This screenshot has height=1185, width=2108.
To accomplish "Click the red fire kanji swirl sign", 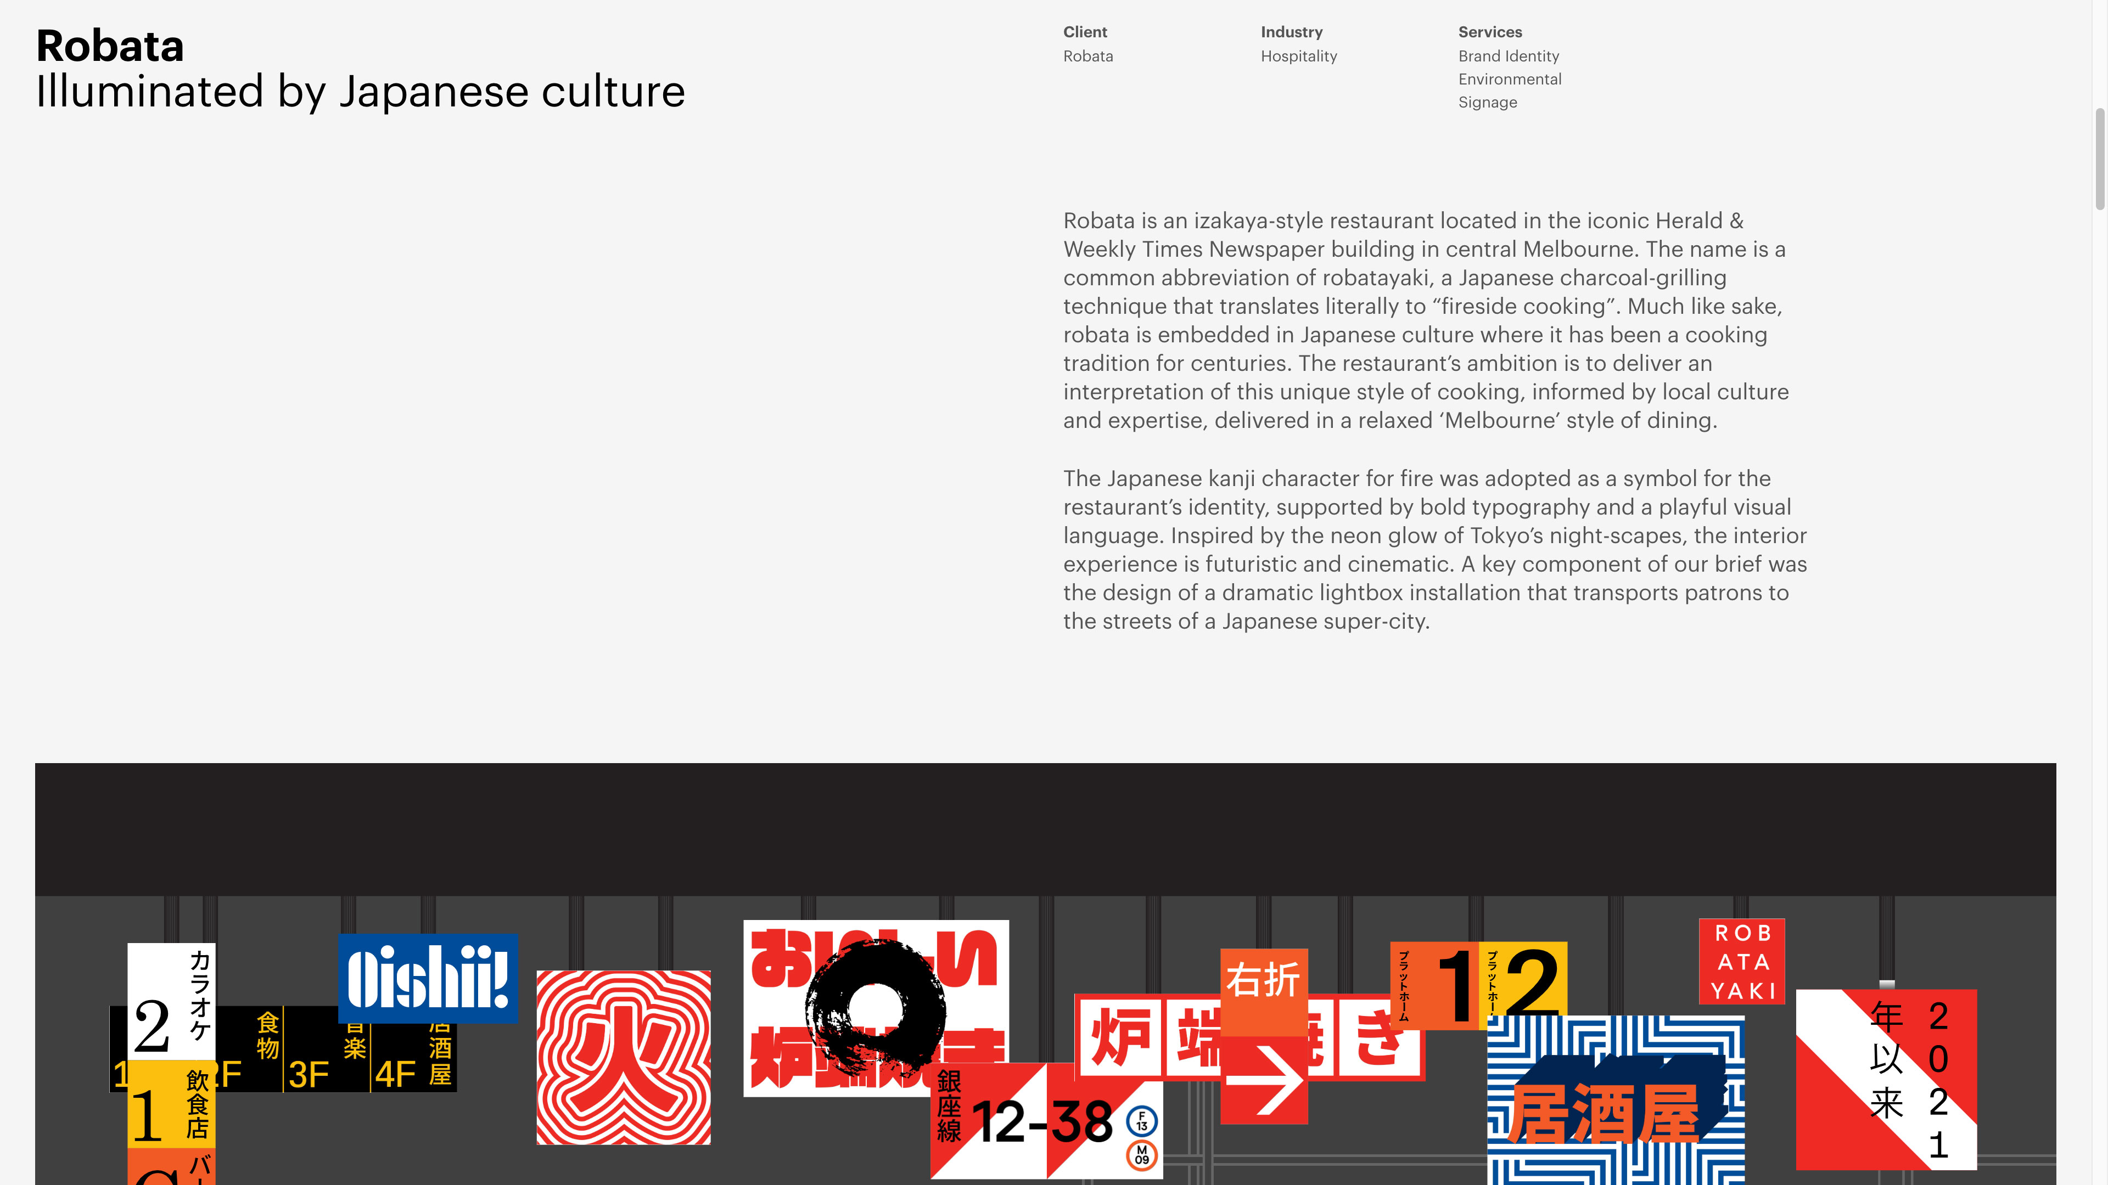I will 624,1057.
